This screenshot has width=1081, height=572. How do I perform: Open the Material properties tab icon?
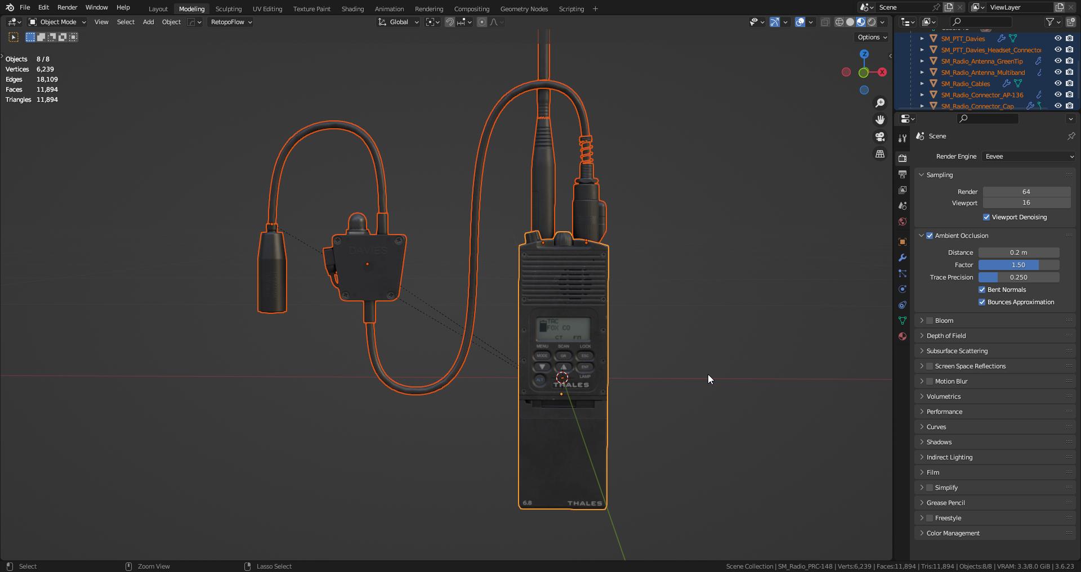click(903, 336)
